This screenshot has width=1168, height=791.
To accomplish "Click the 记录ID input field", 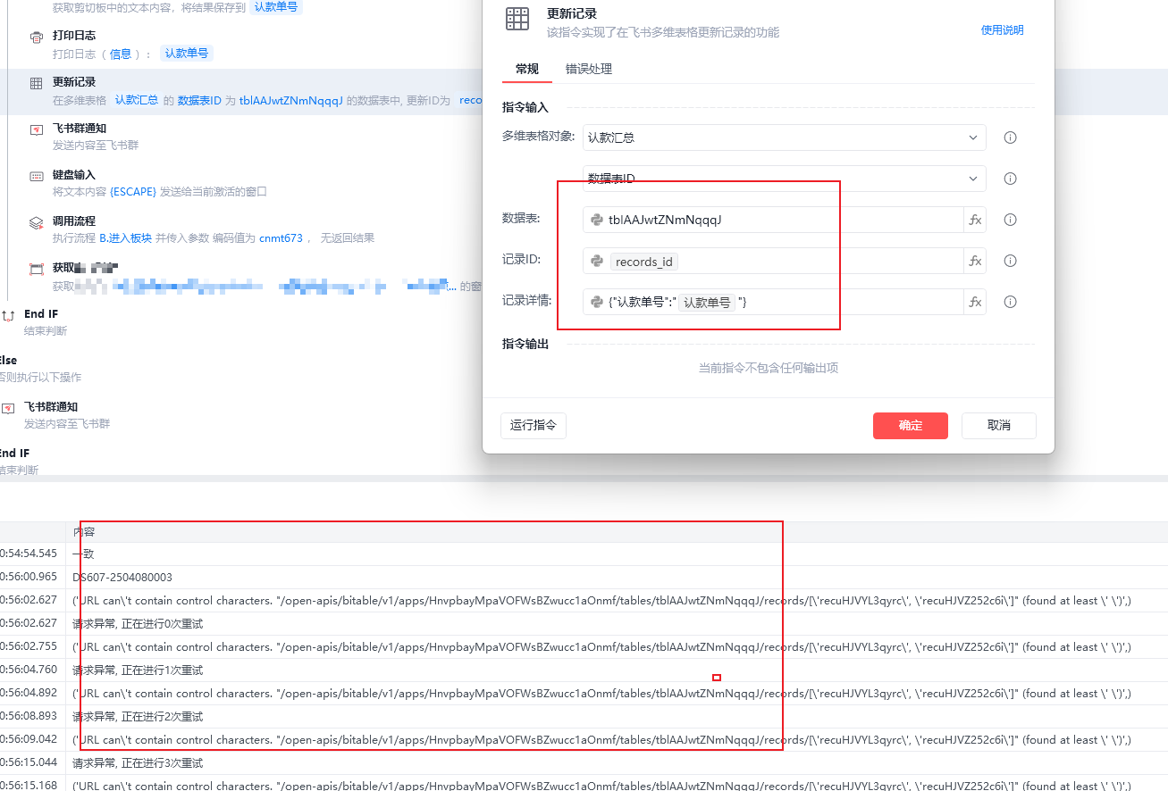I will (x=773, y=261).
